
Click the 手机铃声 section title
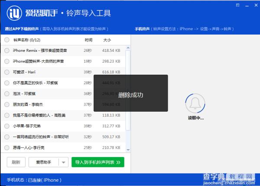142,29
